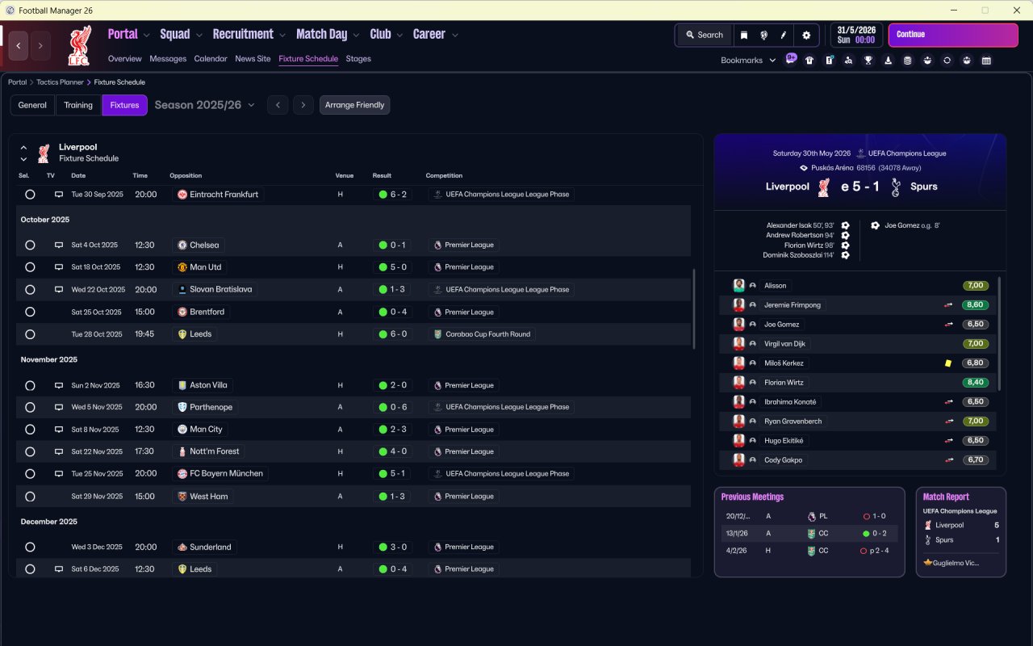Click the 13/1/26 previous meeting row
This screenshot has width=1033, height=646.
tap(809, 534)
